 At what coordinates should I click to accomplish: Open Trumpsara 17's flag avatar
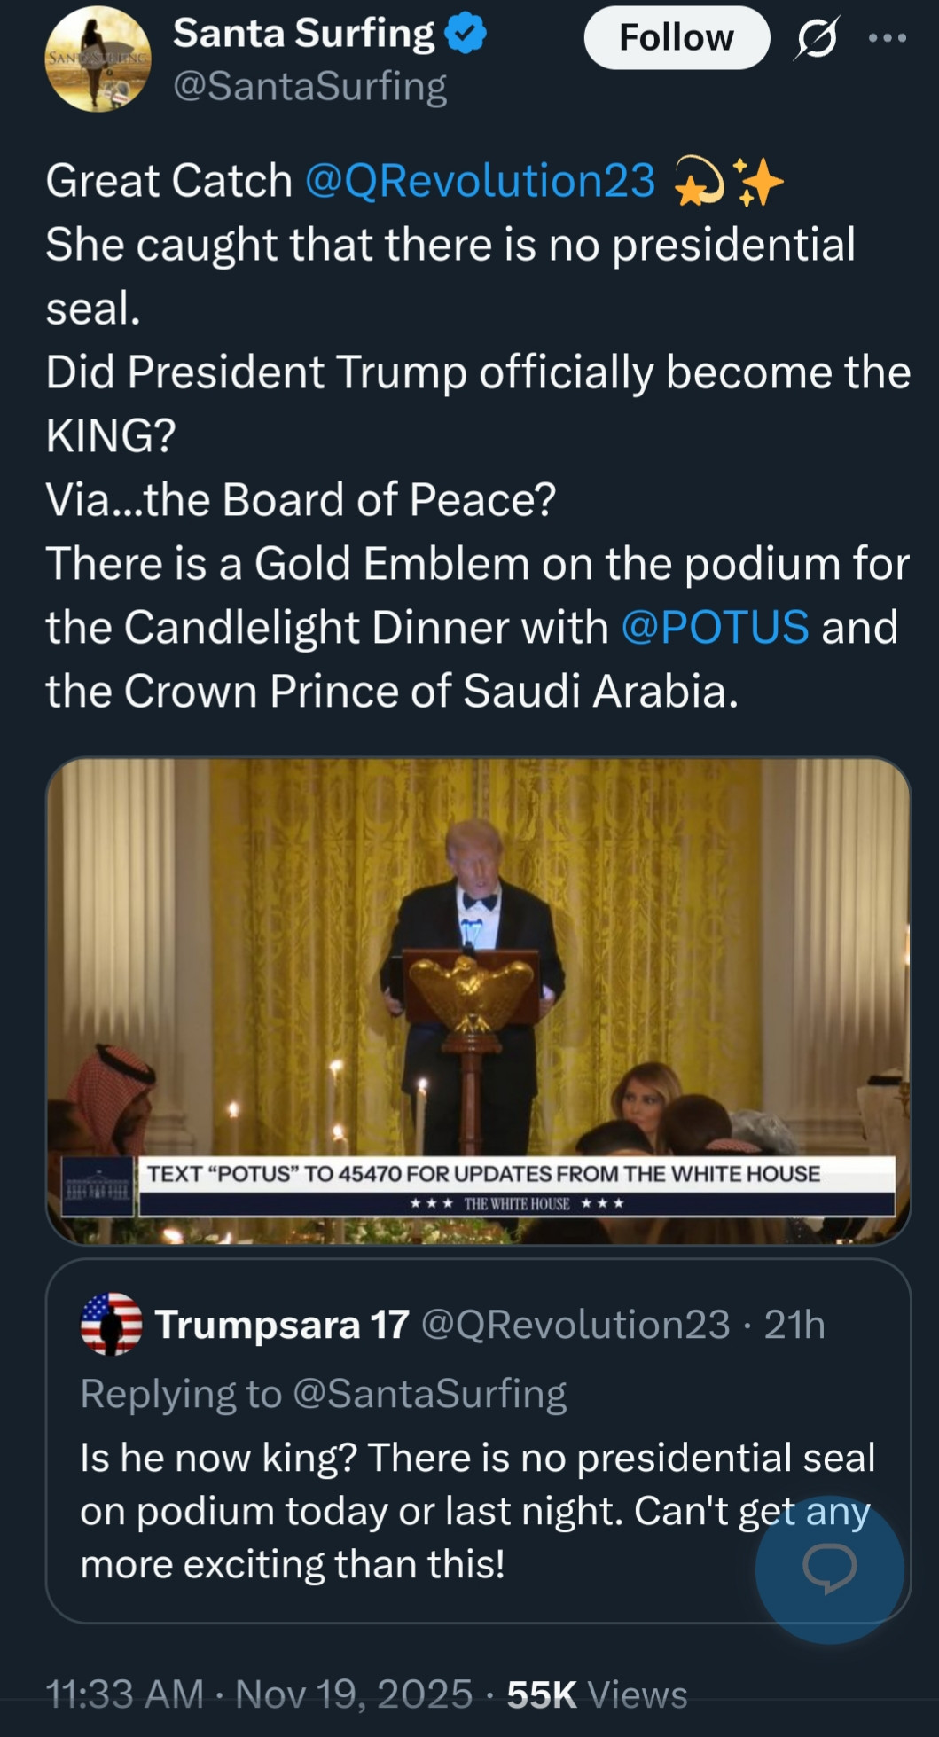(x=111, y=1324)
